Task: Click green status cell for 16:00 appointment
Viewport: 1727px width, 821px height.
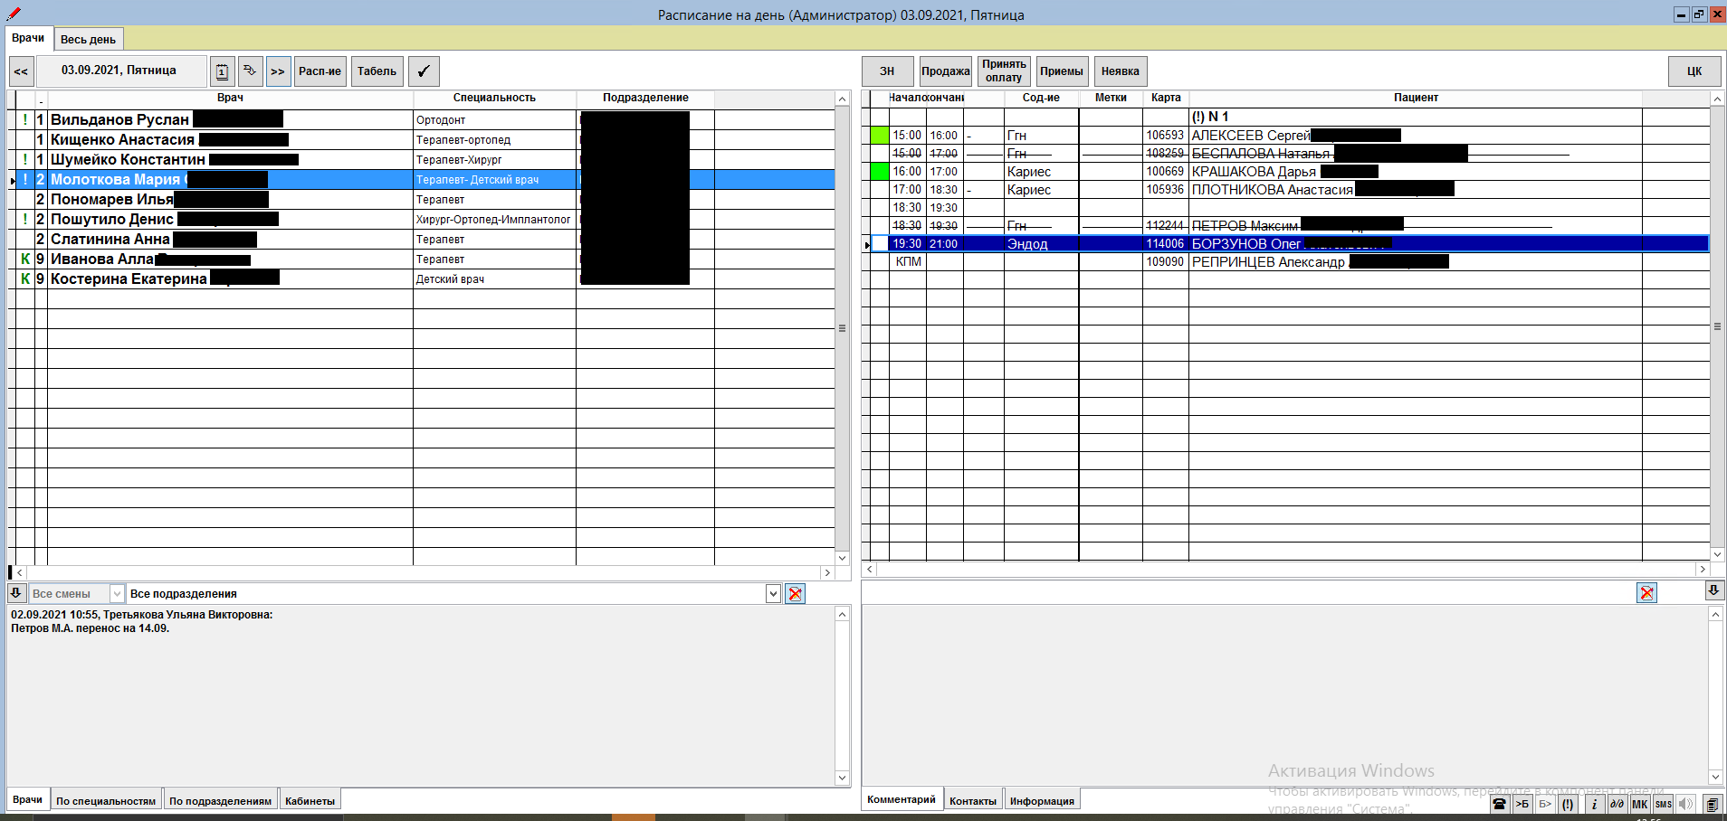Action: [x=879, y=171]
